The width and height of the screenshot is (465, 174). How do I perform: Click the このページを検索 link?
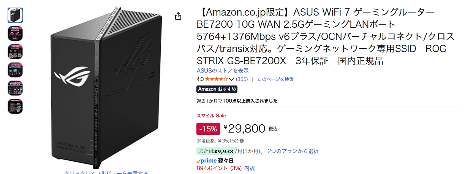click(x=275, y=79)
